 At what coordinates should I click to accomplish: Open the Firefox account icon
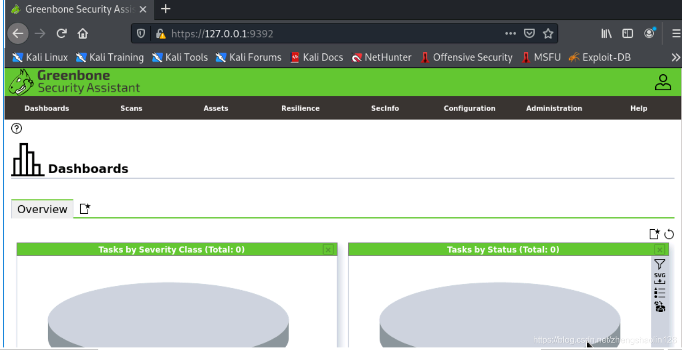[649, 33]
